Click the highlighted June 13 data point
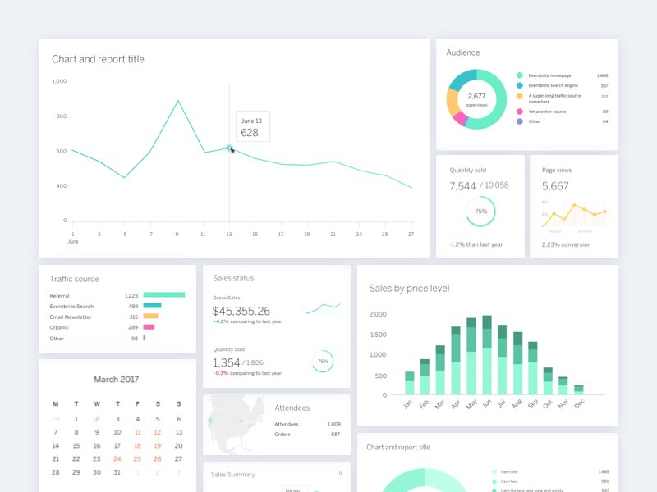 (229, 148)
